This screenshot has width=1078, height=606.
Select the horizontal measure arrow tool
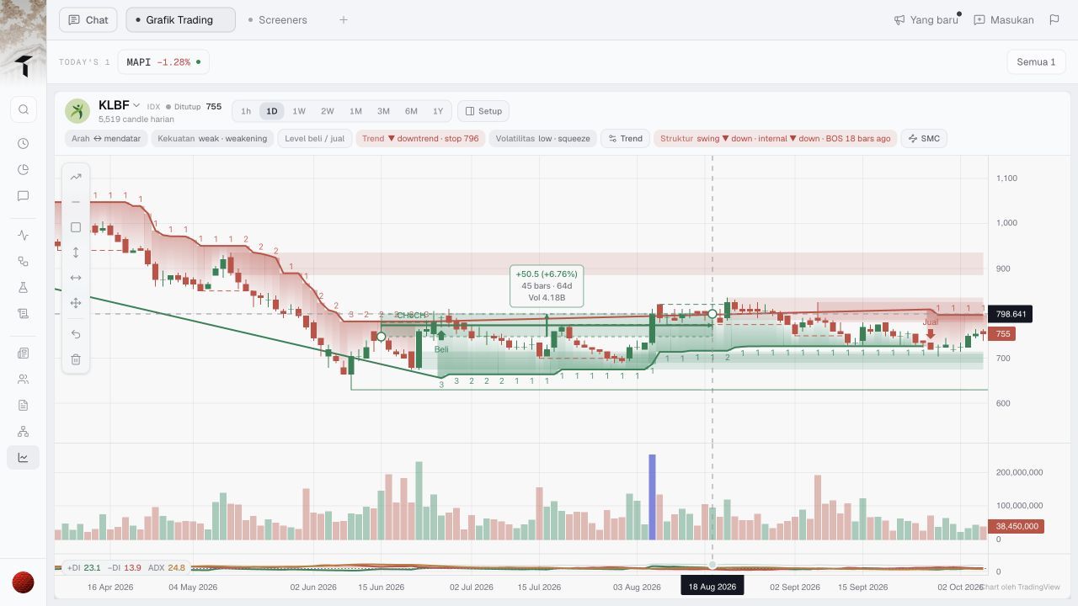tap(76, 278)
